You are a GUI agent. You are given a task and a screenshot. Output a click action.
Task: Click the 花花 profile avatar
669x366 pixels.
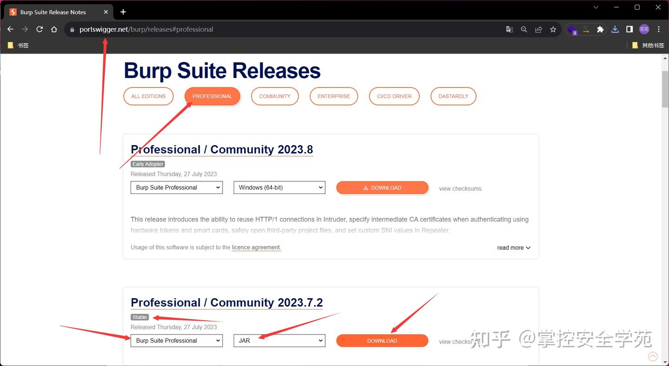click(x=644, y=29)
